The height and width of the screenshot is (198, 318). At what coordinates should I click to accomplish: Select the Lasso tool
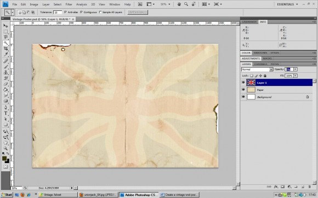pos(5,37)
